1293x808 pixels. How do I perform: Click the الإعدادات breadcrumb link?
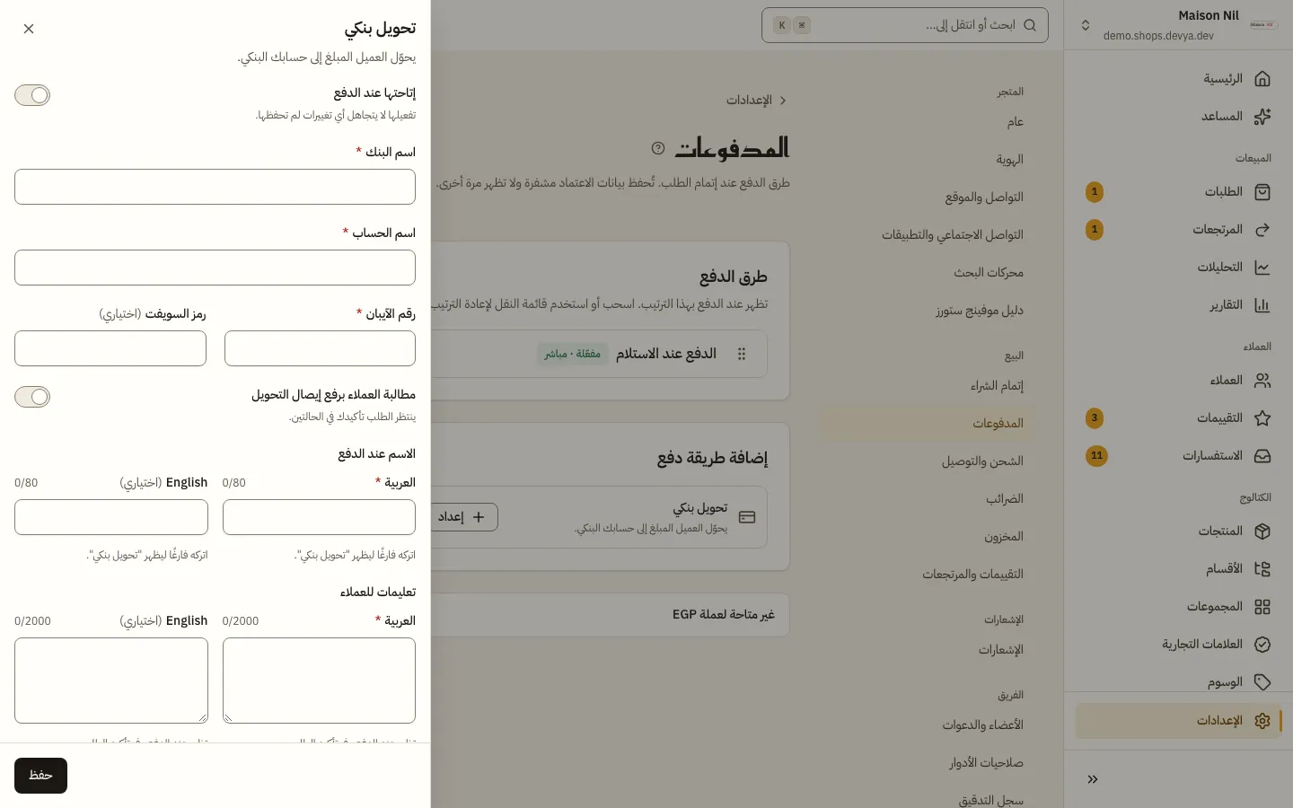coord(749,101)
